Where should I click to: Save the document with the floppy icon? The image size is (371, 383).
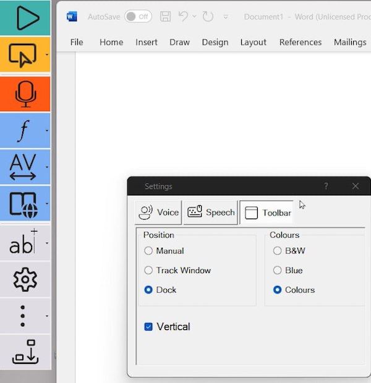point(165,17)
